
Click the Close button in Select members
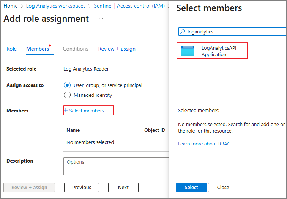(223, 188)
